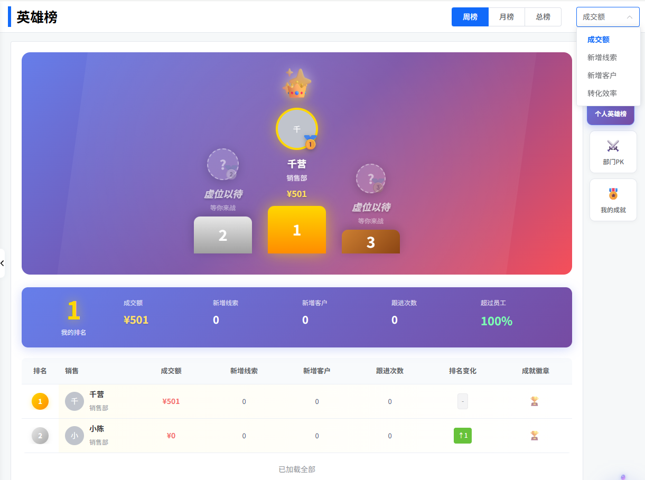Click the trophy badge in 千营's row
The height and width of the screenshot is (480, 645).
535,401
